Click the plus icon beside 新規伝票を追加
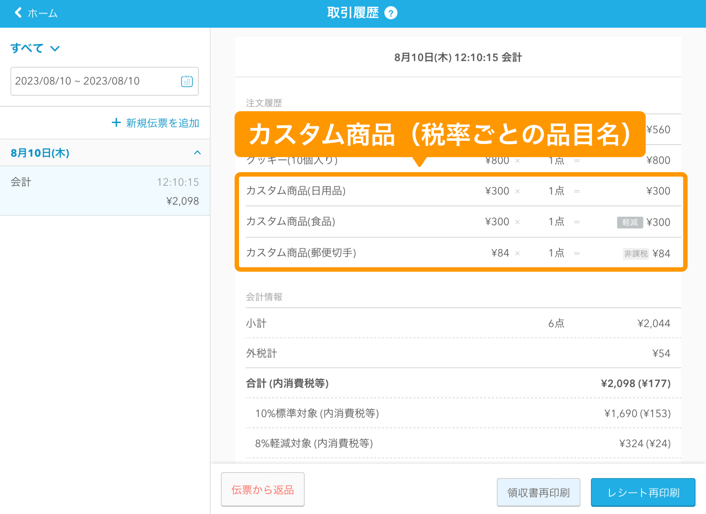Viewport: 706px width, 514px height. tap(115, 123)
